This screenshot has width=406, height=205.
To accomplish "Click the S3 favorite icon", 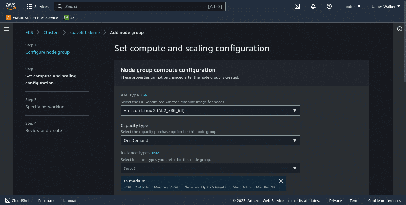I will click(x=66, y=18).
